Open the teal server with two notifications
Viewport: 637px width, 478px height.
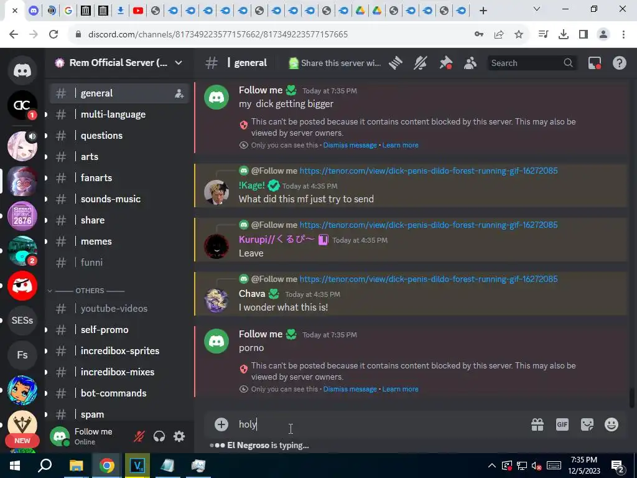click(x=22, y=251)
